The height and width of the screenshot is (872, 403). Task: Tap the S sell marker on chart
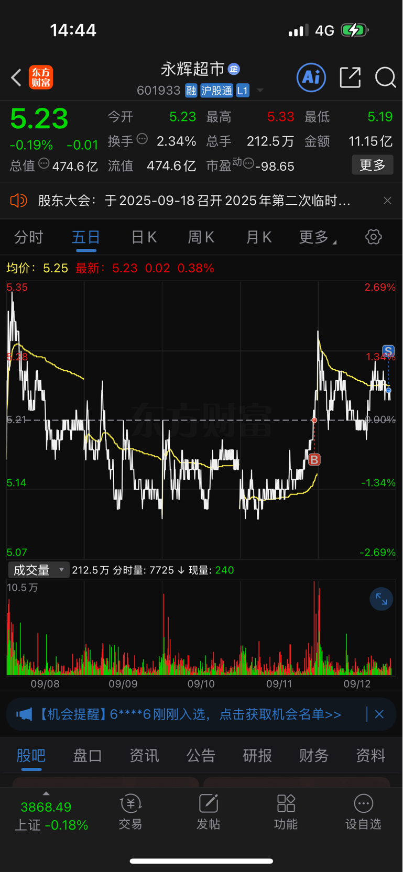388,351
